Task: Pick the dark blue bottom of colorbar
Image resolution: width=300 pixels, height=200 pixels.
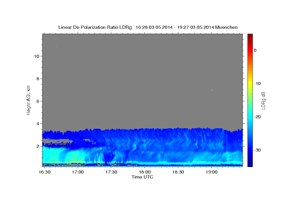Action: tap(250, 164)
